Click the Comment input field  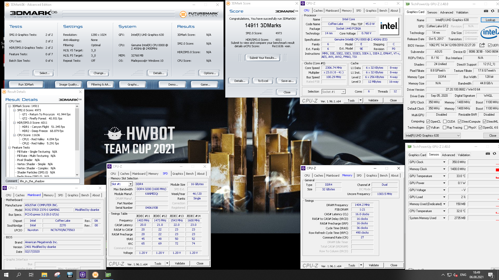(49, 181)
